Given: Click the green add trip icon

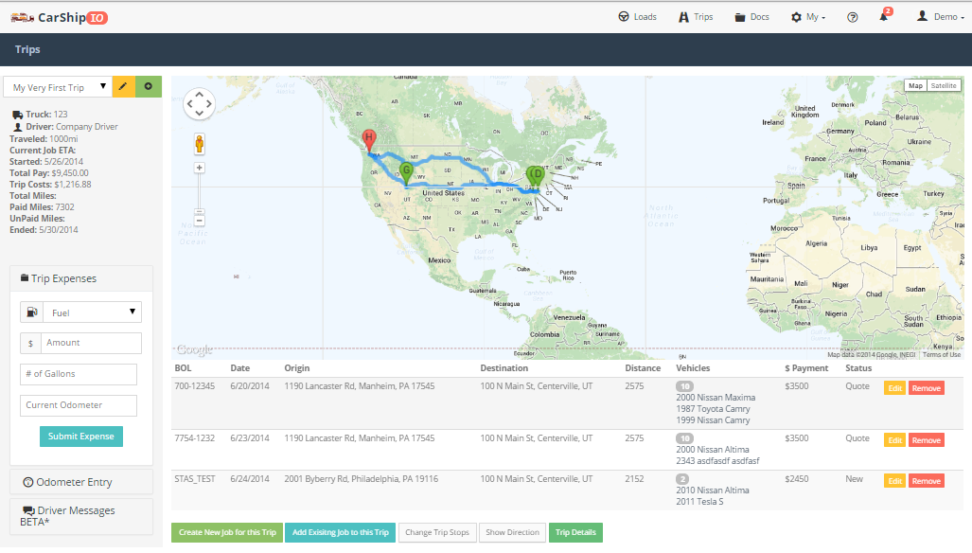Looking at the screenshot, I should 149,87.
